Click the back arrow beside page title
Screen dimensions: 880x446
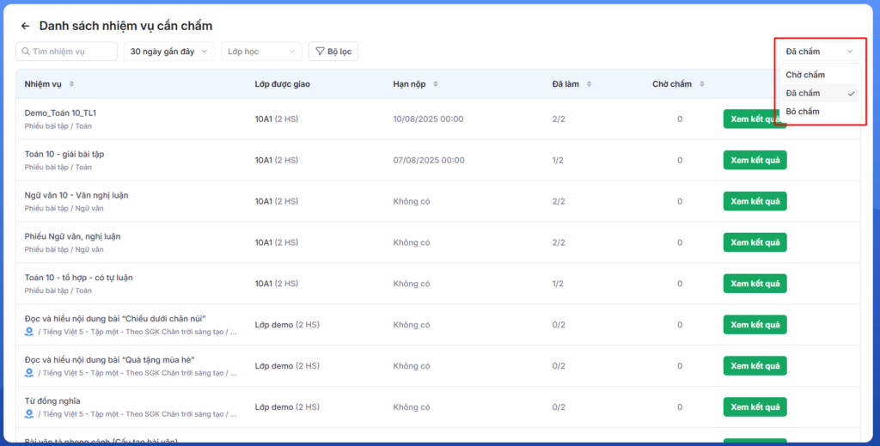pyautogui.click(x=25, y=27)
